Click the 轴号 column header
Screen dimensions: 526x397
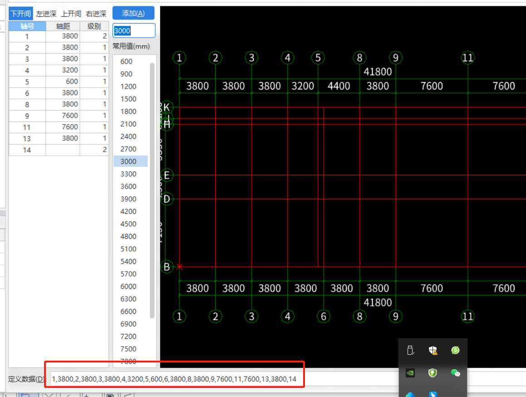[27, 26]
